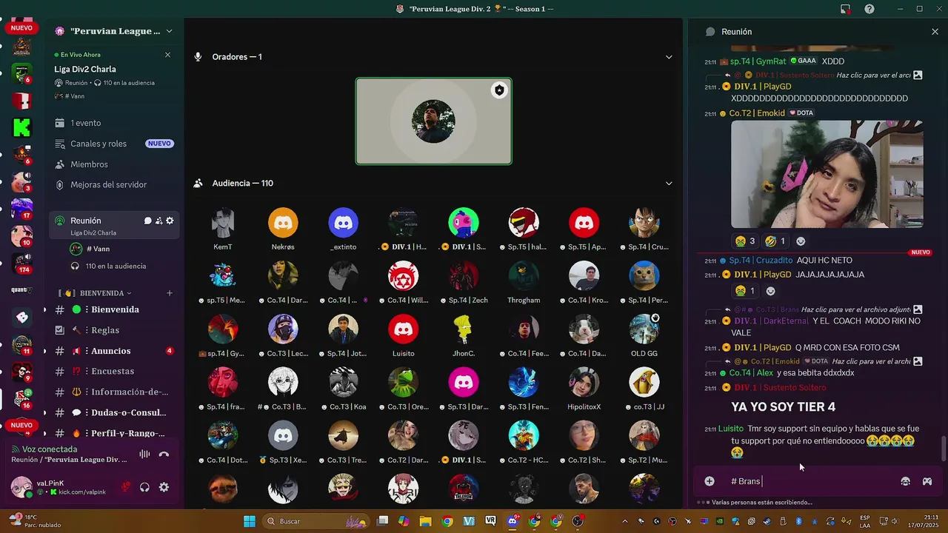Unmute the red microphone in user panel
The height and width of the screenshot is (533, 948).
click(126, 487)
